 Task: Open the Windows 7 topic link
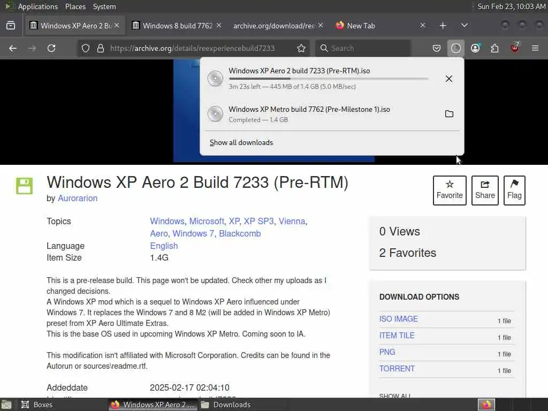(193, 233)
